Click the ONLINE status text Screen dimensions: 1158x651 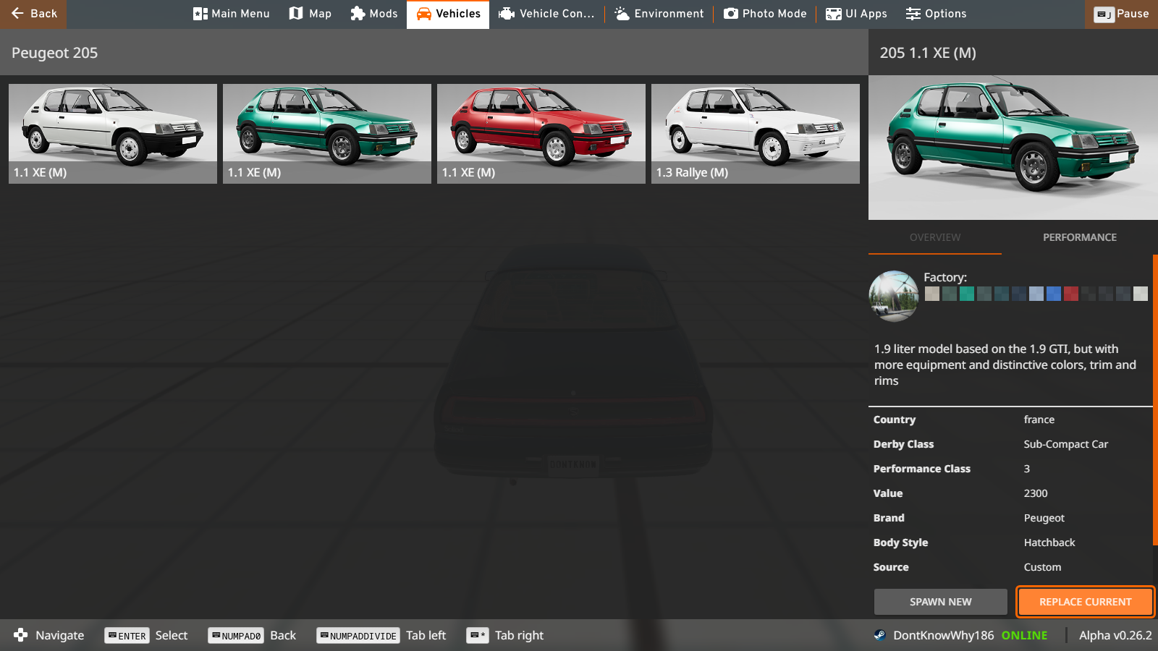point(1024,635)
